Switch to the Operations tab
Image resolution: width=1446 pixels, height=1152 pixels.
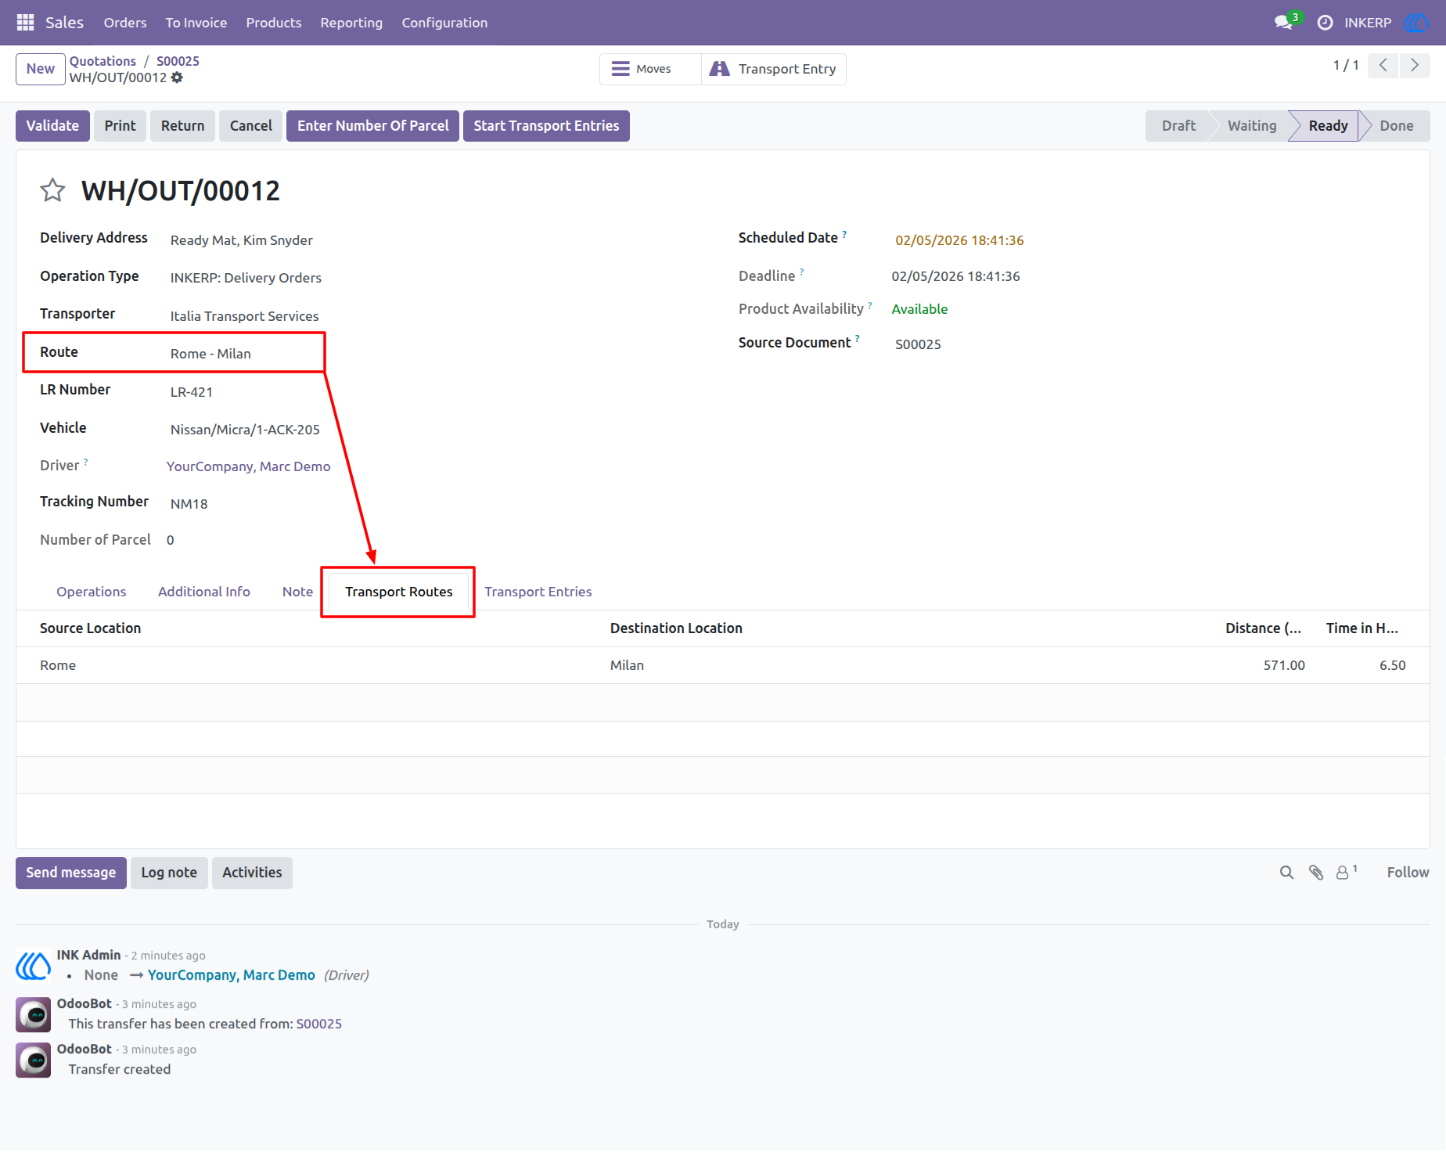point(91,592)
